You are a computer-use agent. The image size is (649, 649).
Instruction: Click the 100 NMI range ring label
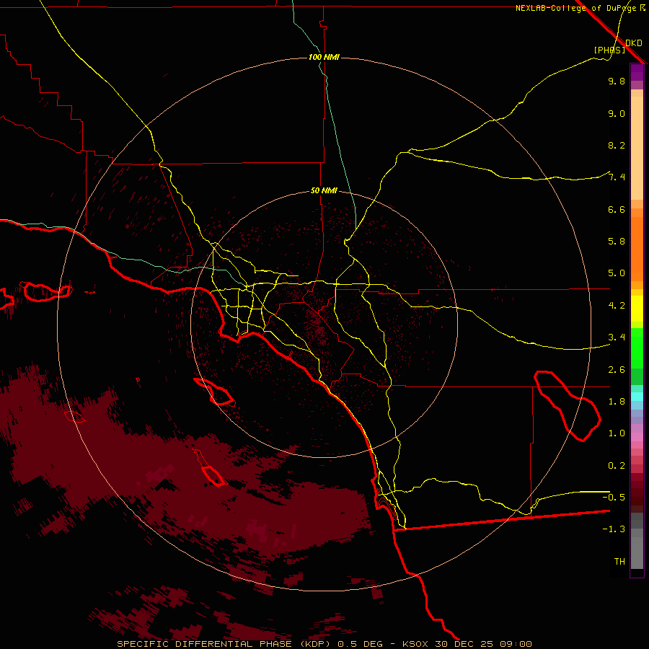[x=324, y=57]
